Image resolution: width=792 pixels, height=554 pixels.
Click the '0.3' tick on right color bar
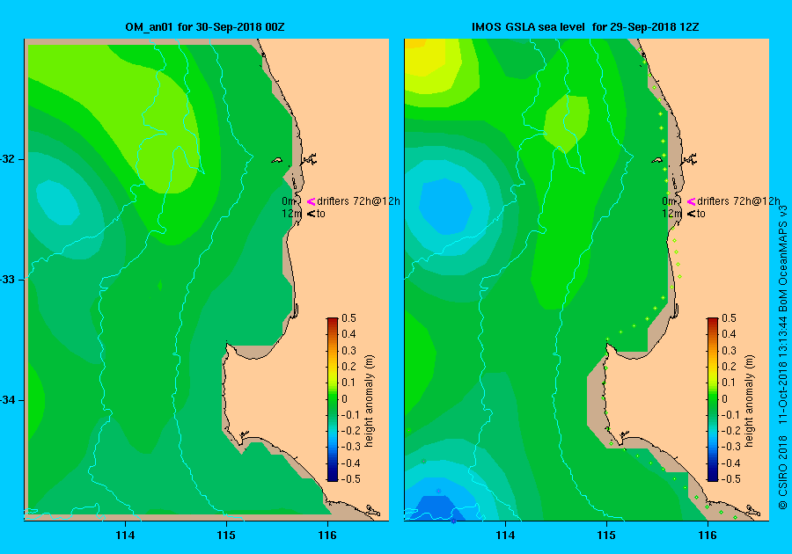click(x=729, y=351)
